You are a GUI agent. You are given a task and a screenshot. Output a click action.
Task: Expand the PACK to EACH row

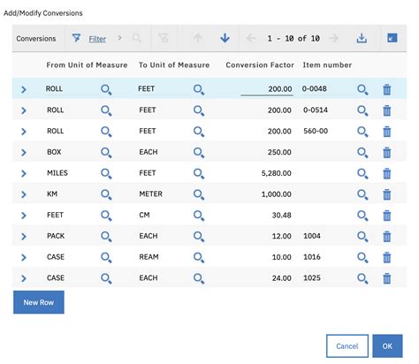tap(24, 237)
